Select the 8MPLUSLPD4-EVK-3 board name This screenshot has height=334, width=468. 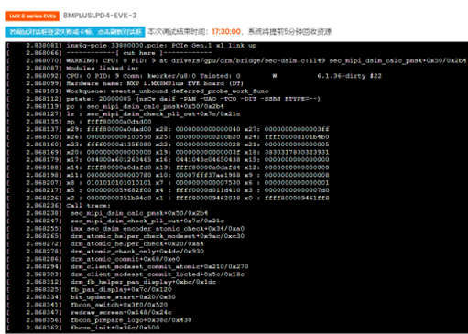click(x=100, y=16)
